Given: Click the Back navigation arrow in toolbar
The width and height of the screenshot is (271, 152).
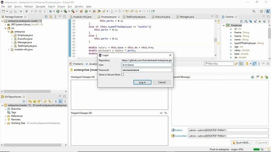Looking at the screenshot, I should point(136,11).
